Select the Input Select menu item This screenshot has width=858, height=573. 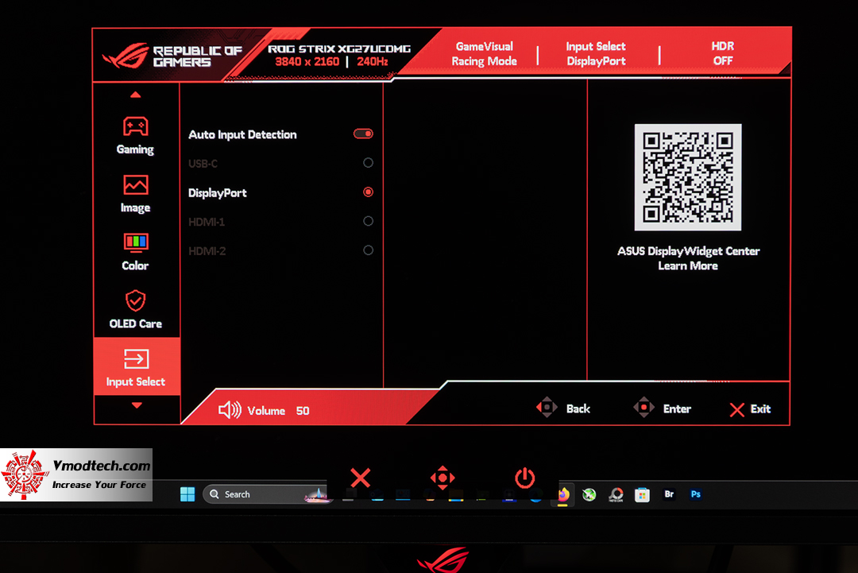point(137,366)
